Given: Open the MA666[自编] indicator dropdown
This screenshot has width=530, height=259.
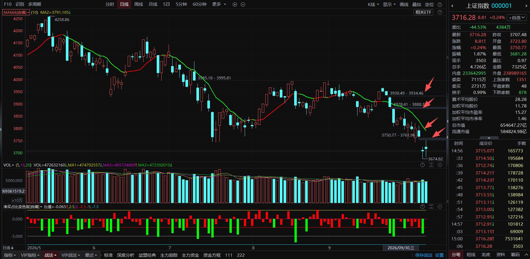Looking at the screenshot, I should coord(16,12).
